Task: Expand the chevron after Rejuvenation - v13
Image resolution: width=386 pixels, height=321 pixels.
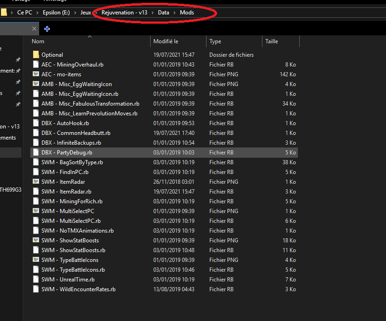Action: pos(152,13)
